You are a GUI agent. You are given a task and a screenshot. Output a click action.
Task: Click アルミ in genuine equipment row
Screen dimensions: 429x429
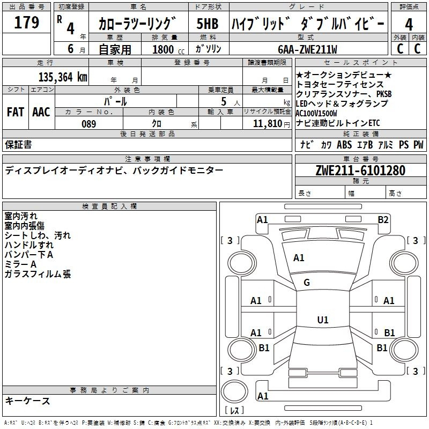pos(386,145)
